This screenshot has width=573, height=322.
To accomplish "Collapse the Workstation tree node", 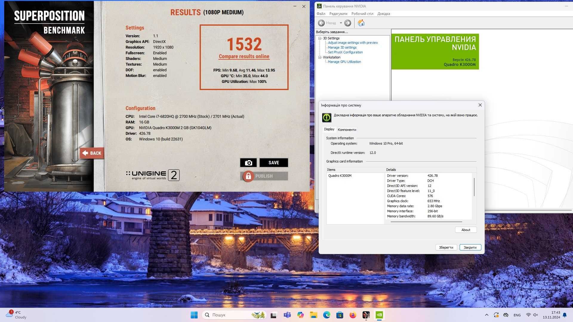I will (x=320, y=57).
